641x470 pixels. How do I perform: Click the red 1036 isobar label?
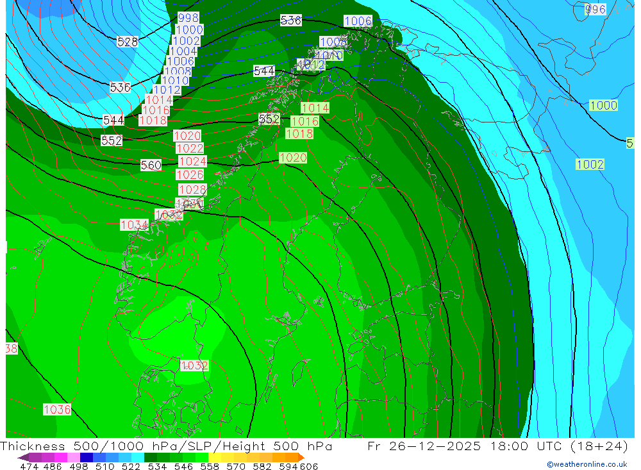pos(57,410)
